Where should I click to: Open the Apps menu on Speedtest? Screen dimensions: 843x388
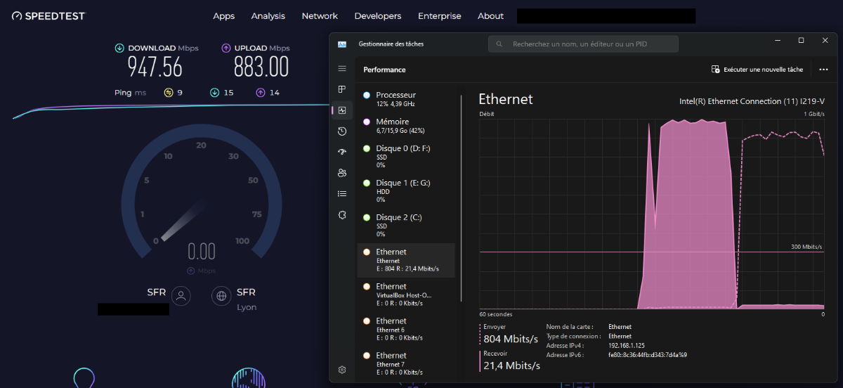pyautogui.click(x=223, y=16)
